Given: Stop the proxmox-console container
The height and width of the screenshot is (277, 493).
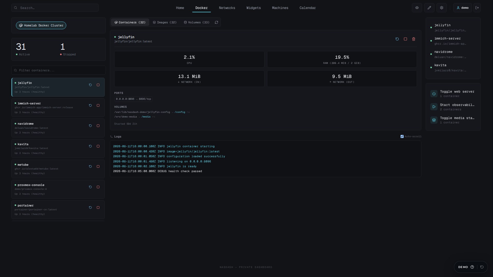Looking at the screenshot, I should click(98, 187).
